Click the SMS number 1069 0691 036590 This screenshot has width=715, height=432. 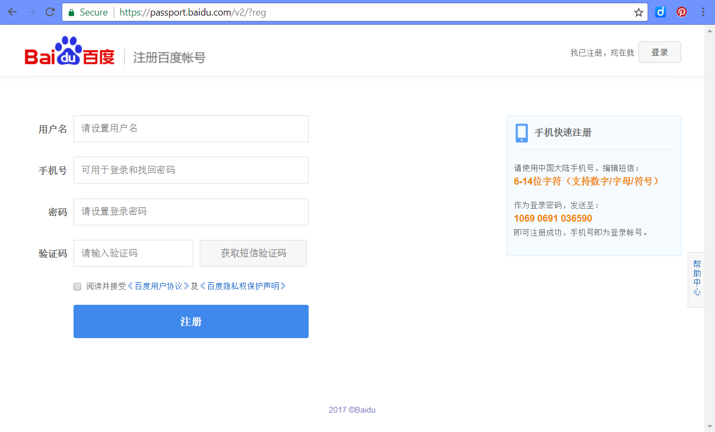coord(553,218)
